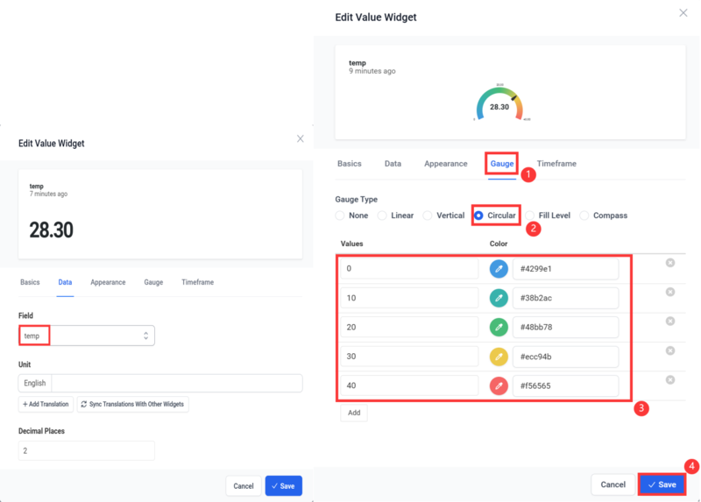
Task: Switch to Gauge tab in right dialog
Action: click(x=501, y=164)
